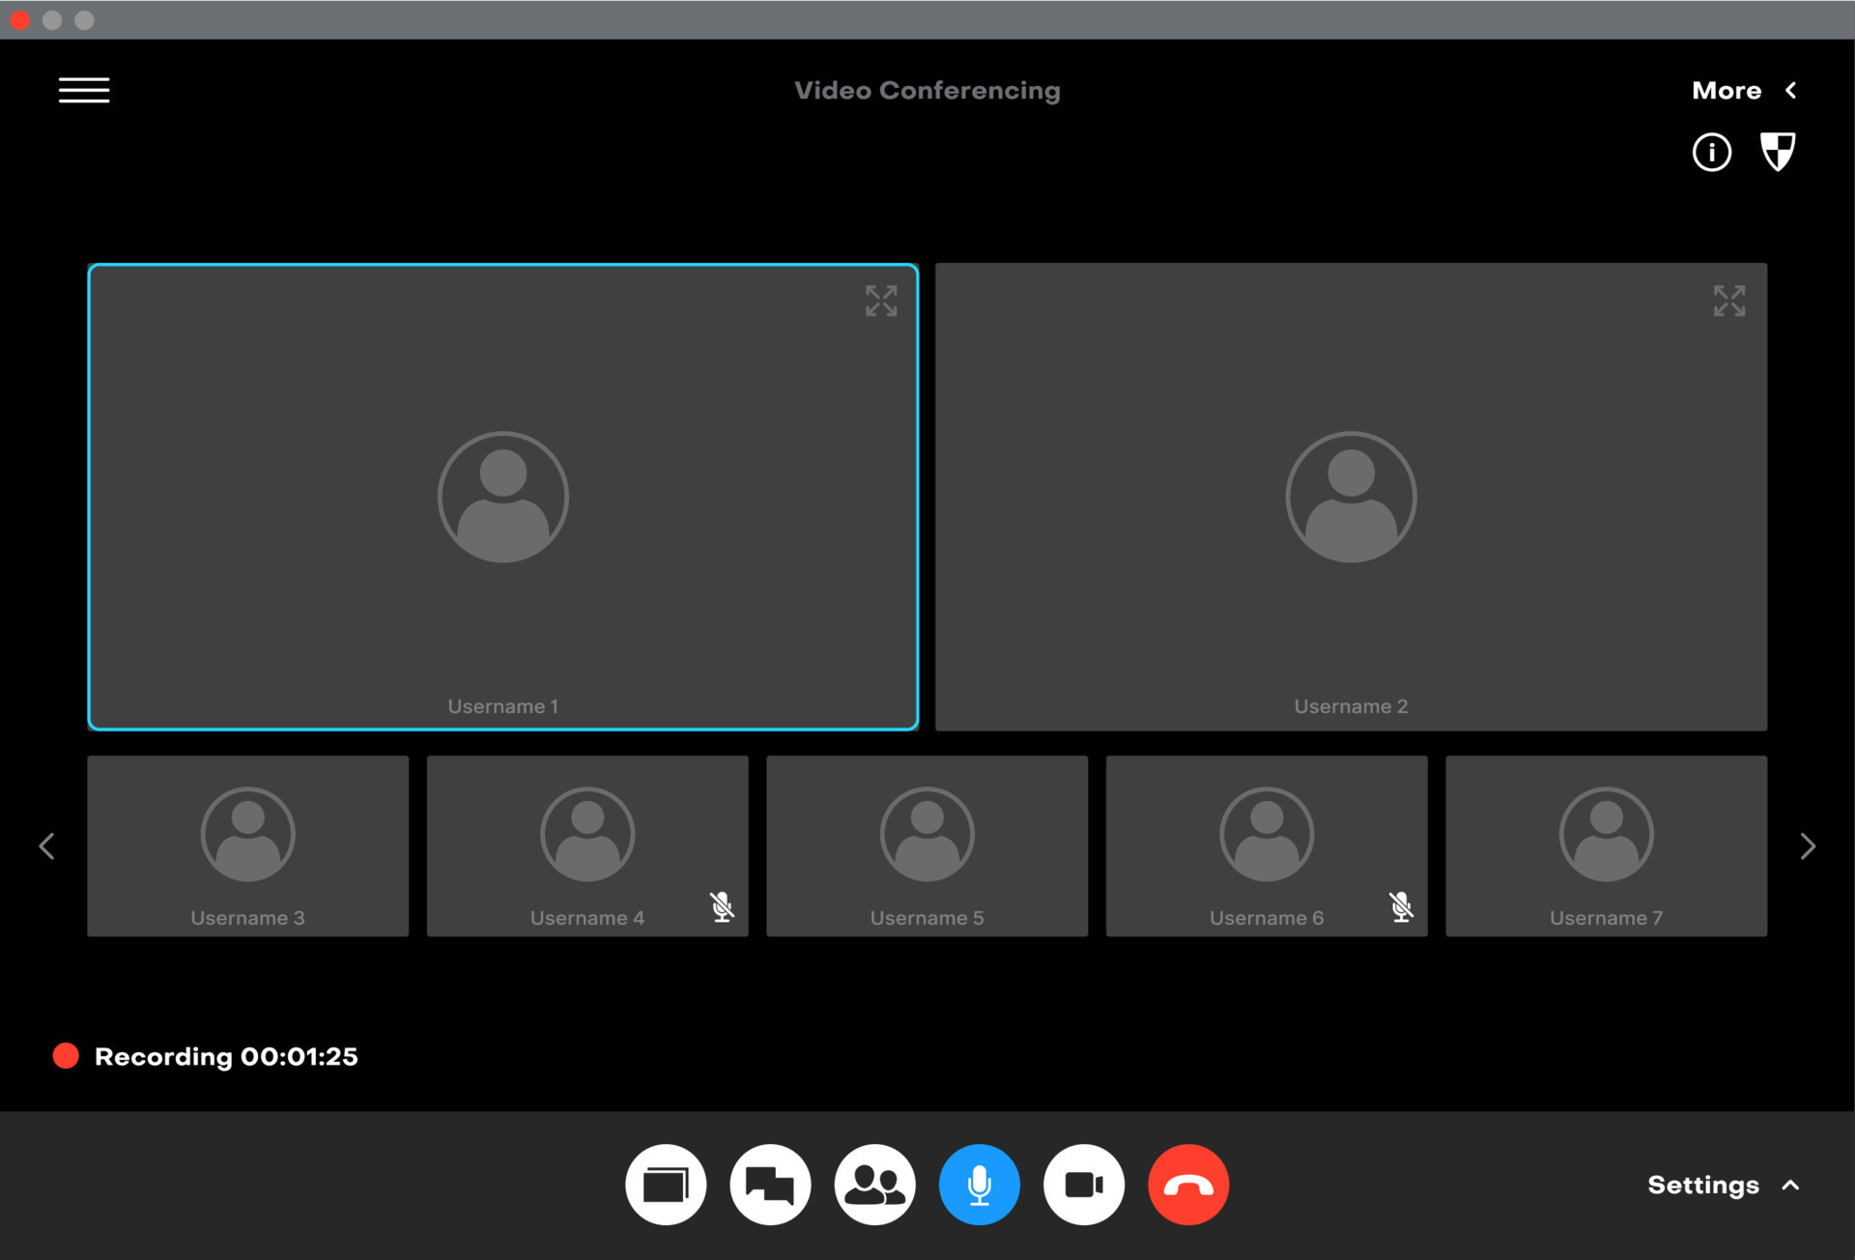This screenshot has height=1260, width=1855.
Task: Click the Recording 00:01:25 timer text
Action: click(226, 1056)
